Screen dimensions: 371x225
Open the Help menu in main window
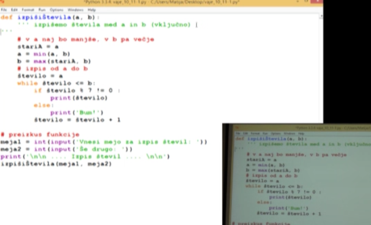pos(92,10)
